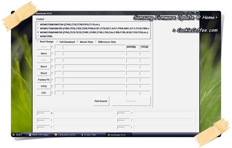The height and width of the screenshot is (148, 232).
Task: Open the Windows start menu
Action: 18,135
